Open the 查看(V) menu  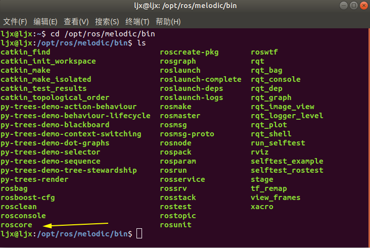[76, 22]
